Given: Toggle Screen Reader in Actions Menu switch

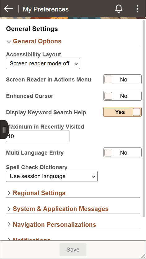Looking at the screenshot, I should pos(122,79).
